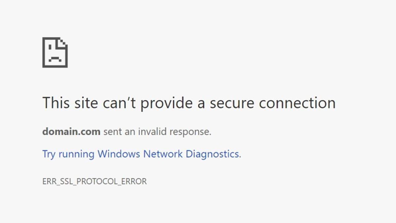The height and width of the screenshot is (223, 396).
Task: Click the ERR_SSL_PROTOCOL_ERROR code
Action: (94, 181)
